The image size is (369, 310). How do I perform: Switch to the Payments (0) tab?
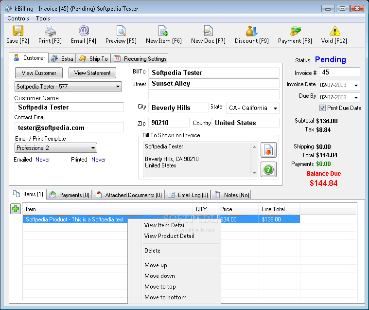(70, 195)
